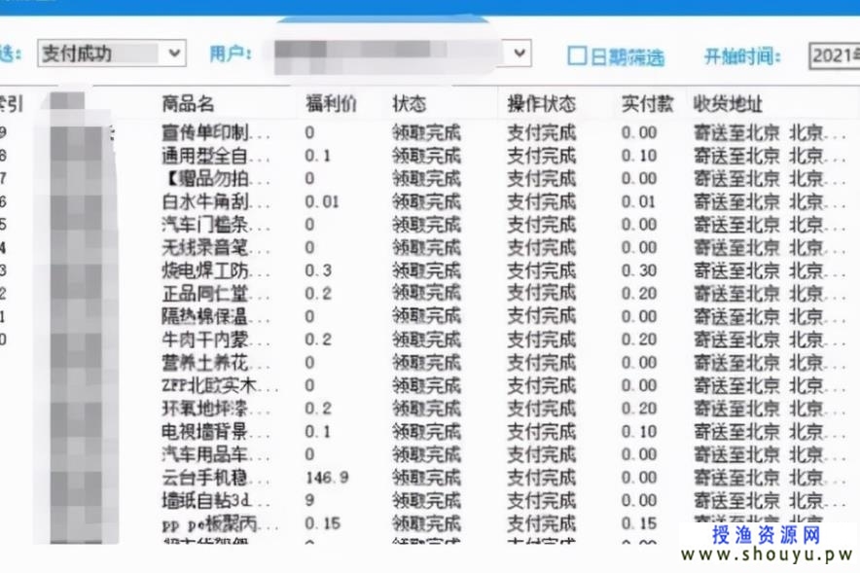Click the 福利价 column header
The width and height of the screenshot is (860, 573).
point(327,104)
